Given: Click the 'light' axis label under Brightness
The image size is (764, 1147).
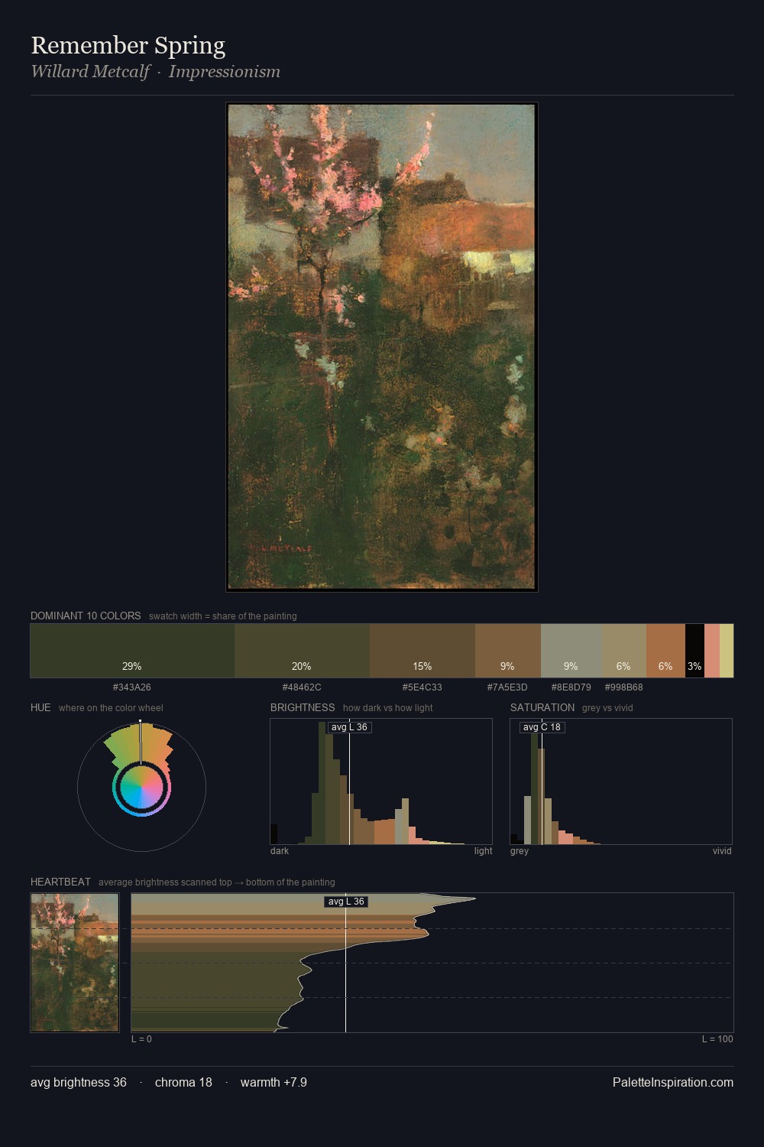Looking at the screenshot, I should click(484, 851).
